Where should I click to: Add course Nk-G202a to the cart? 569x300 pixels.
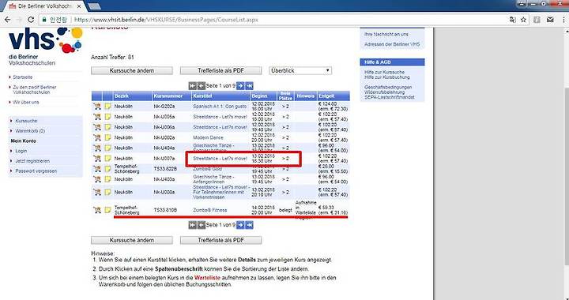tap(97, 107)
